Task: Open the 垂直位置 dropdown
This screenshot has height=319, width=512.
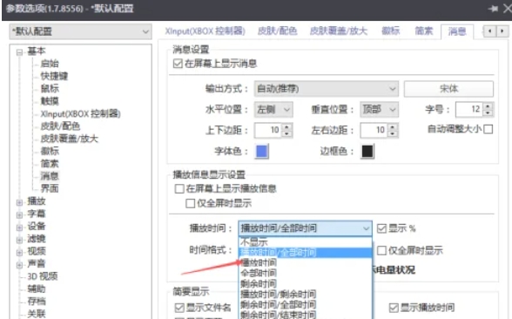Action: click(x=379, y=110)
